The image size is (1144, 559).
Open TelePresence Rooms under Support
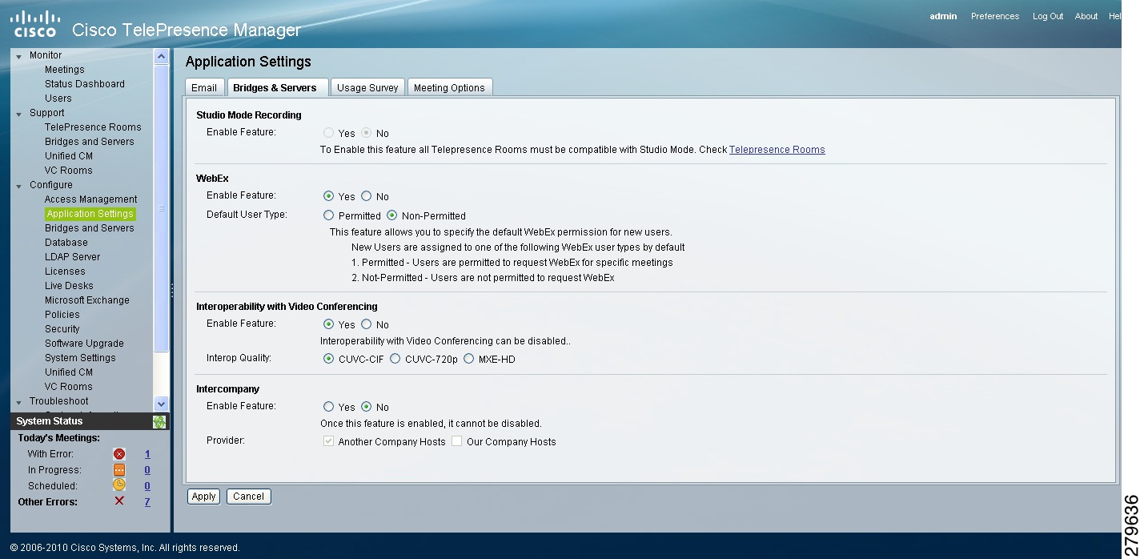(x=93, y=127)
